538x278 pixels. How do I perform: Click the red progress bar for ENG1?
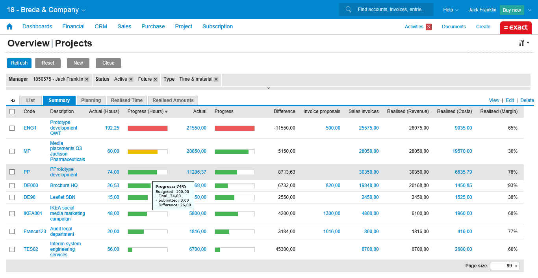[x=148, y=128]
